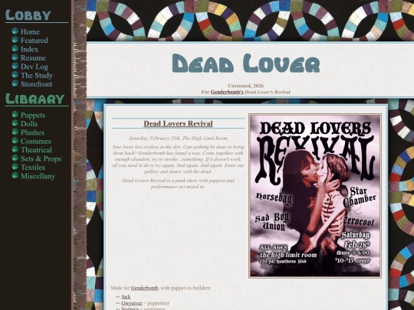This screenshot has width=414, height=310.
Task: Enlarge the Dead Lovers Revival poster image
Action: [315, 196]
